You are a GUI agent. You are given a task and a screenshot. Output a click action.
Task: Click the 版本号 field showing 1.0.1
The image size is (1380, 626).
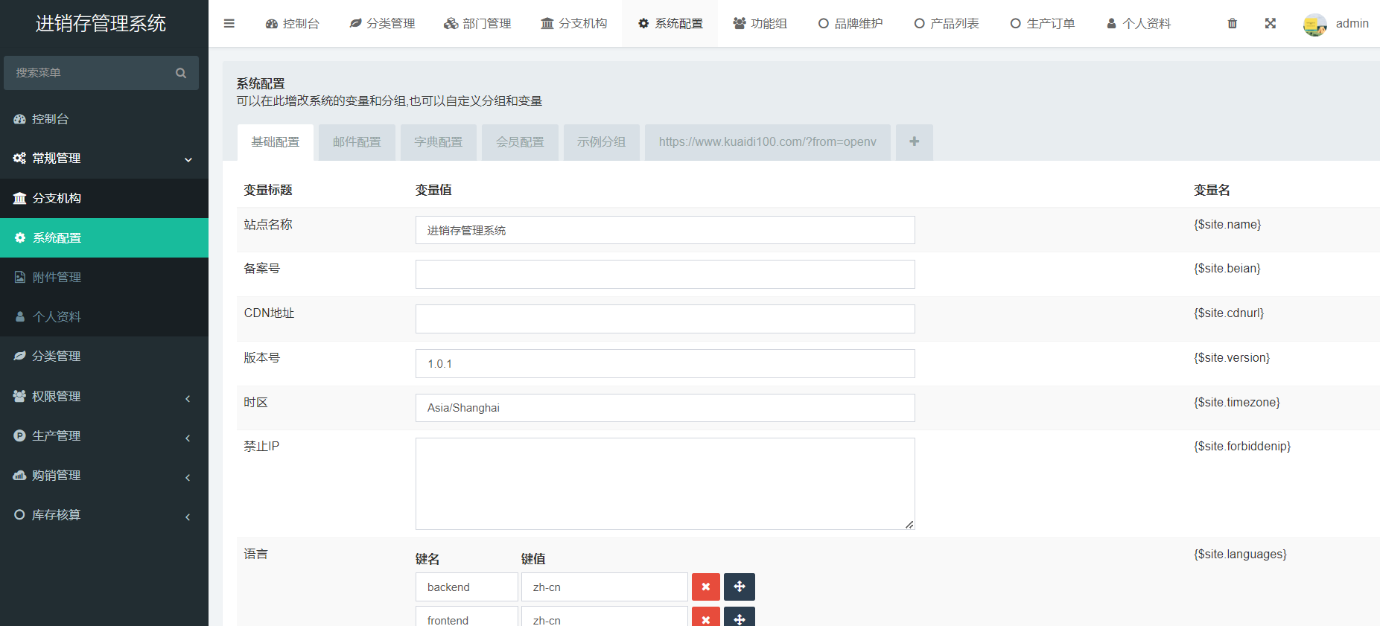(x=665, y=363)
